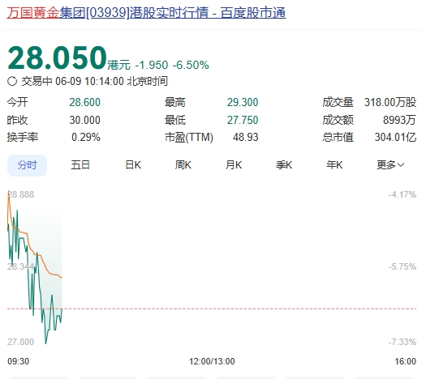Screen dimensions: 426x379
Task: Switch to the 五日 chart tab
Action: [x=80, y=165]
